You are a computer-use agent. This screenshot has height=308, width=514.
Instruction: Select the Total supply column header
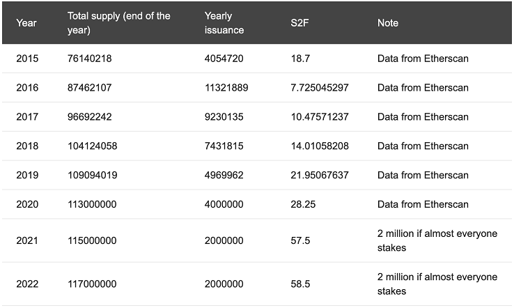click(x=118, y=23)
